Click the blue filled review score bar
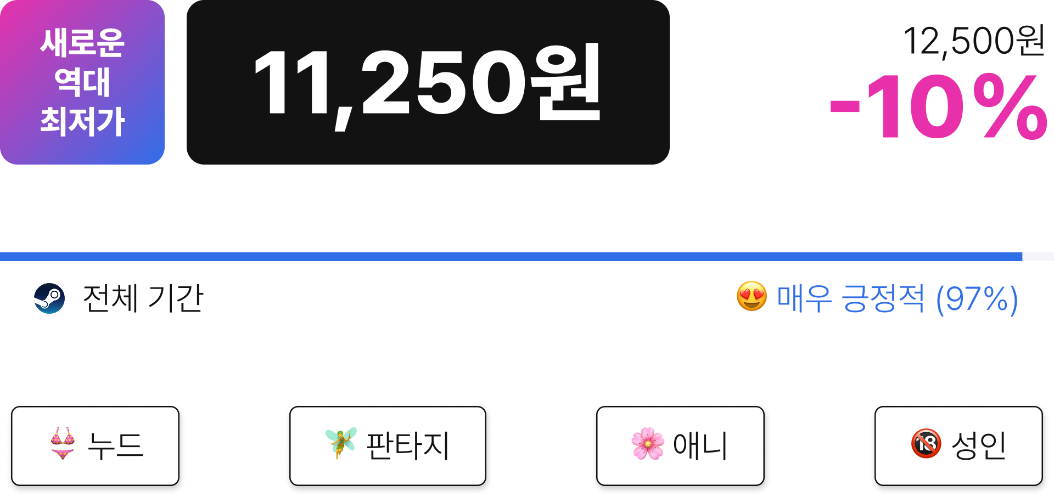The height and width of the screenshot is (497, 1054). coord(511,257)
